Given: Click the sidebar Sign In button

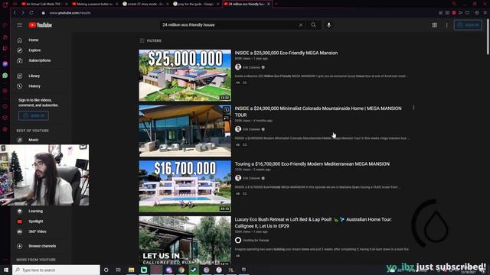Looking at the screenshot, I should pyautogui.click(x=34, y=115).
